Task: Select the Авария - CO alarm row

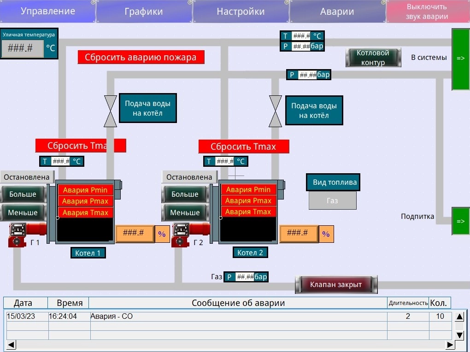Action: (229, 317)
